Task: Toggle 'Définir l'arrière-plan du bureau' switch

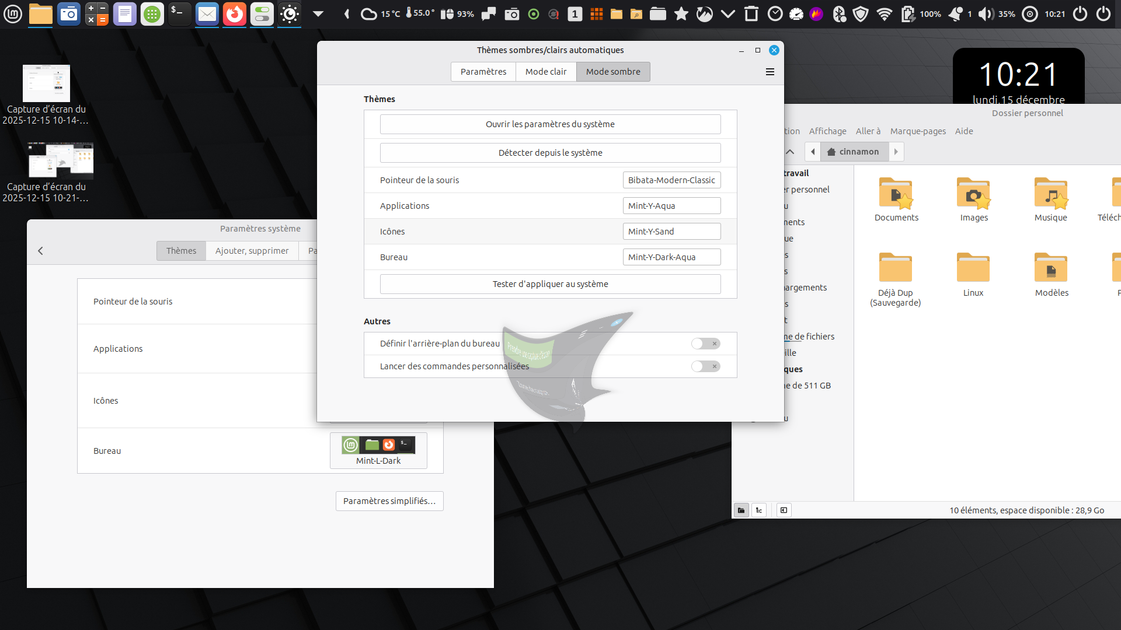Action: [x=705, y=344]
